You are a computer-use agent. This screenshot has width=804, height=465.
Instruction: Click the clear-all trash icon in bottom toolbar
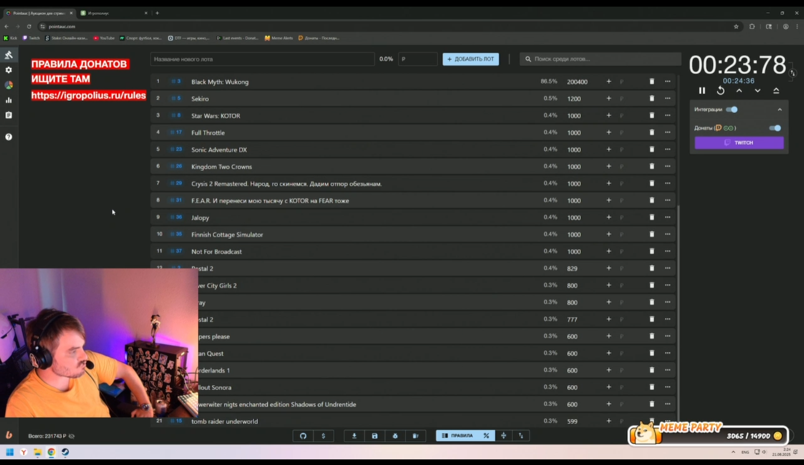click(x=415, y=436)
